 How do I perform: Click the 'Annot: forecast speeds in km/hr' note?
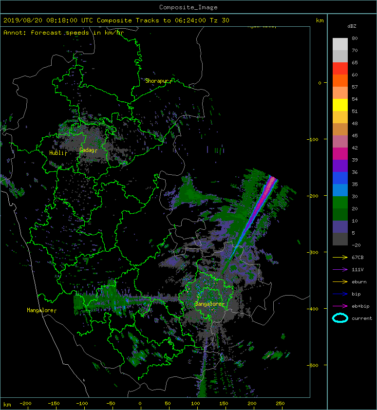point(64,33)
